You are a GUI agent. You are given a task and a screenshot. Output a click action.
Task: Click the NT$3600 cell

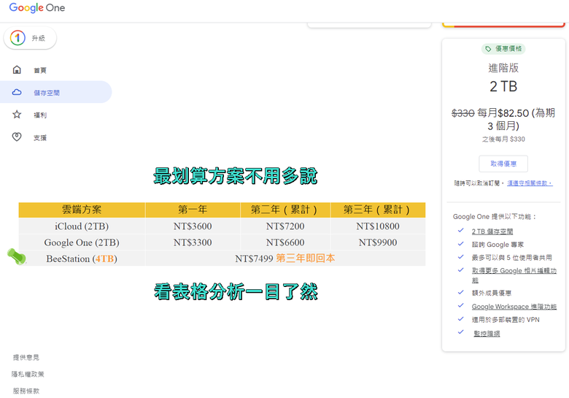click(x=193, y=226)
